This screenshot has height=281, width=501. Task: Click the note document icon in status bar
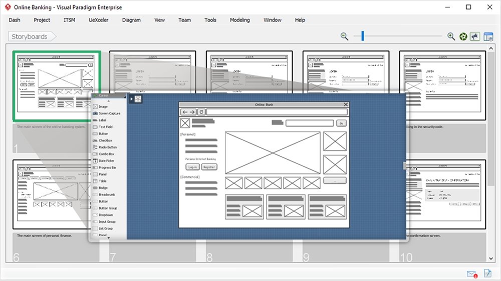pos(487,273)
